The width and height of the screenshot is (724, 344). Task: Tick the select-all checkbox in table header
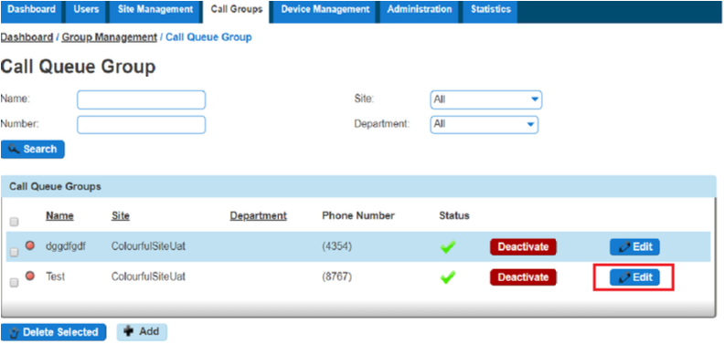pyautogui.click(x=15, y=223)
